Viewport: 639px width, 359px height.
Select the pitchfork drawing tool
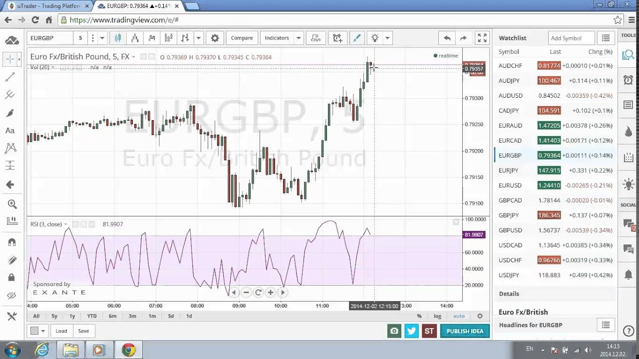pos(10,95)
